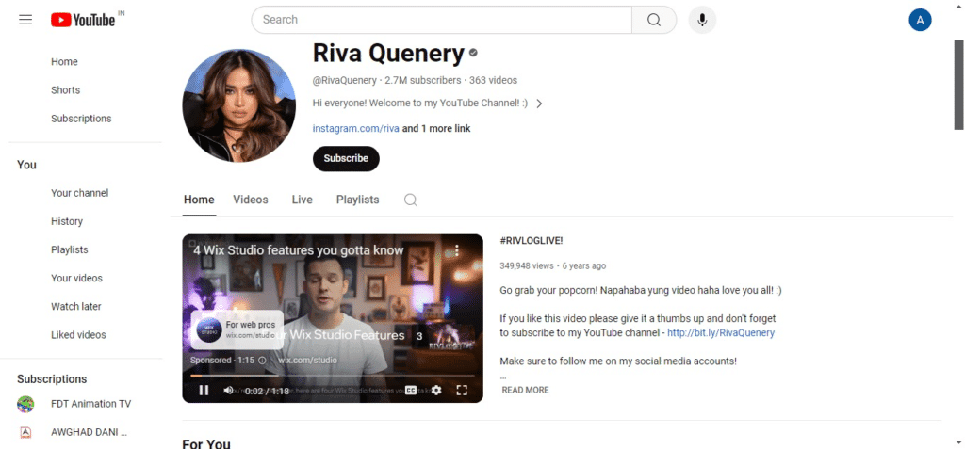This screenshot has width=965, height=449.
Task: Click the page vertical scrollbar
Action: pyautogui.click(x=958, y=85)
